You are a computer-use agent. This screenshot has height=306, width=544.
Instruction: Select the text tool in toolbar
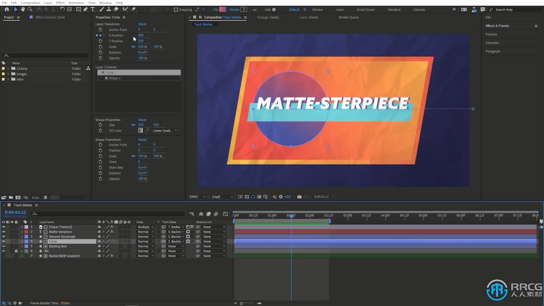[93, 9]
